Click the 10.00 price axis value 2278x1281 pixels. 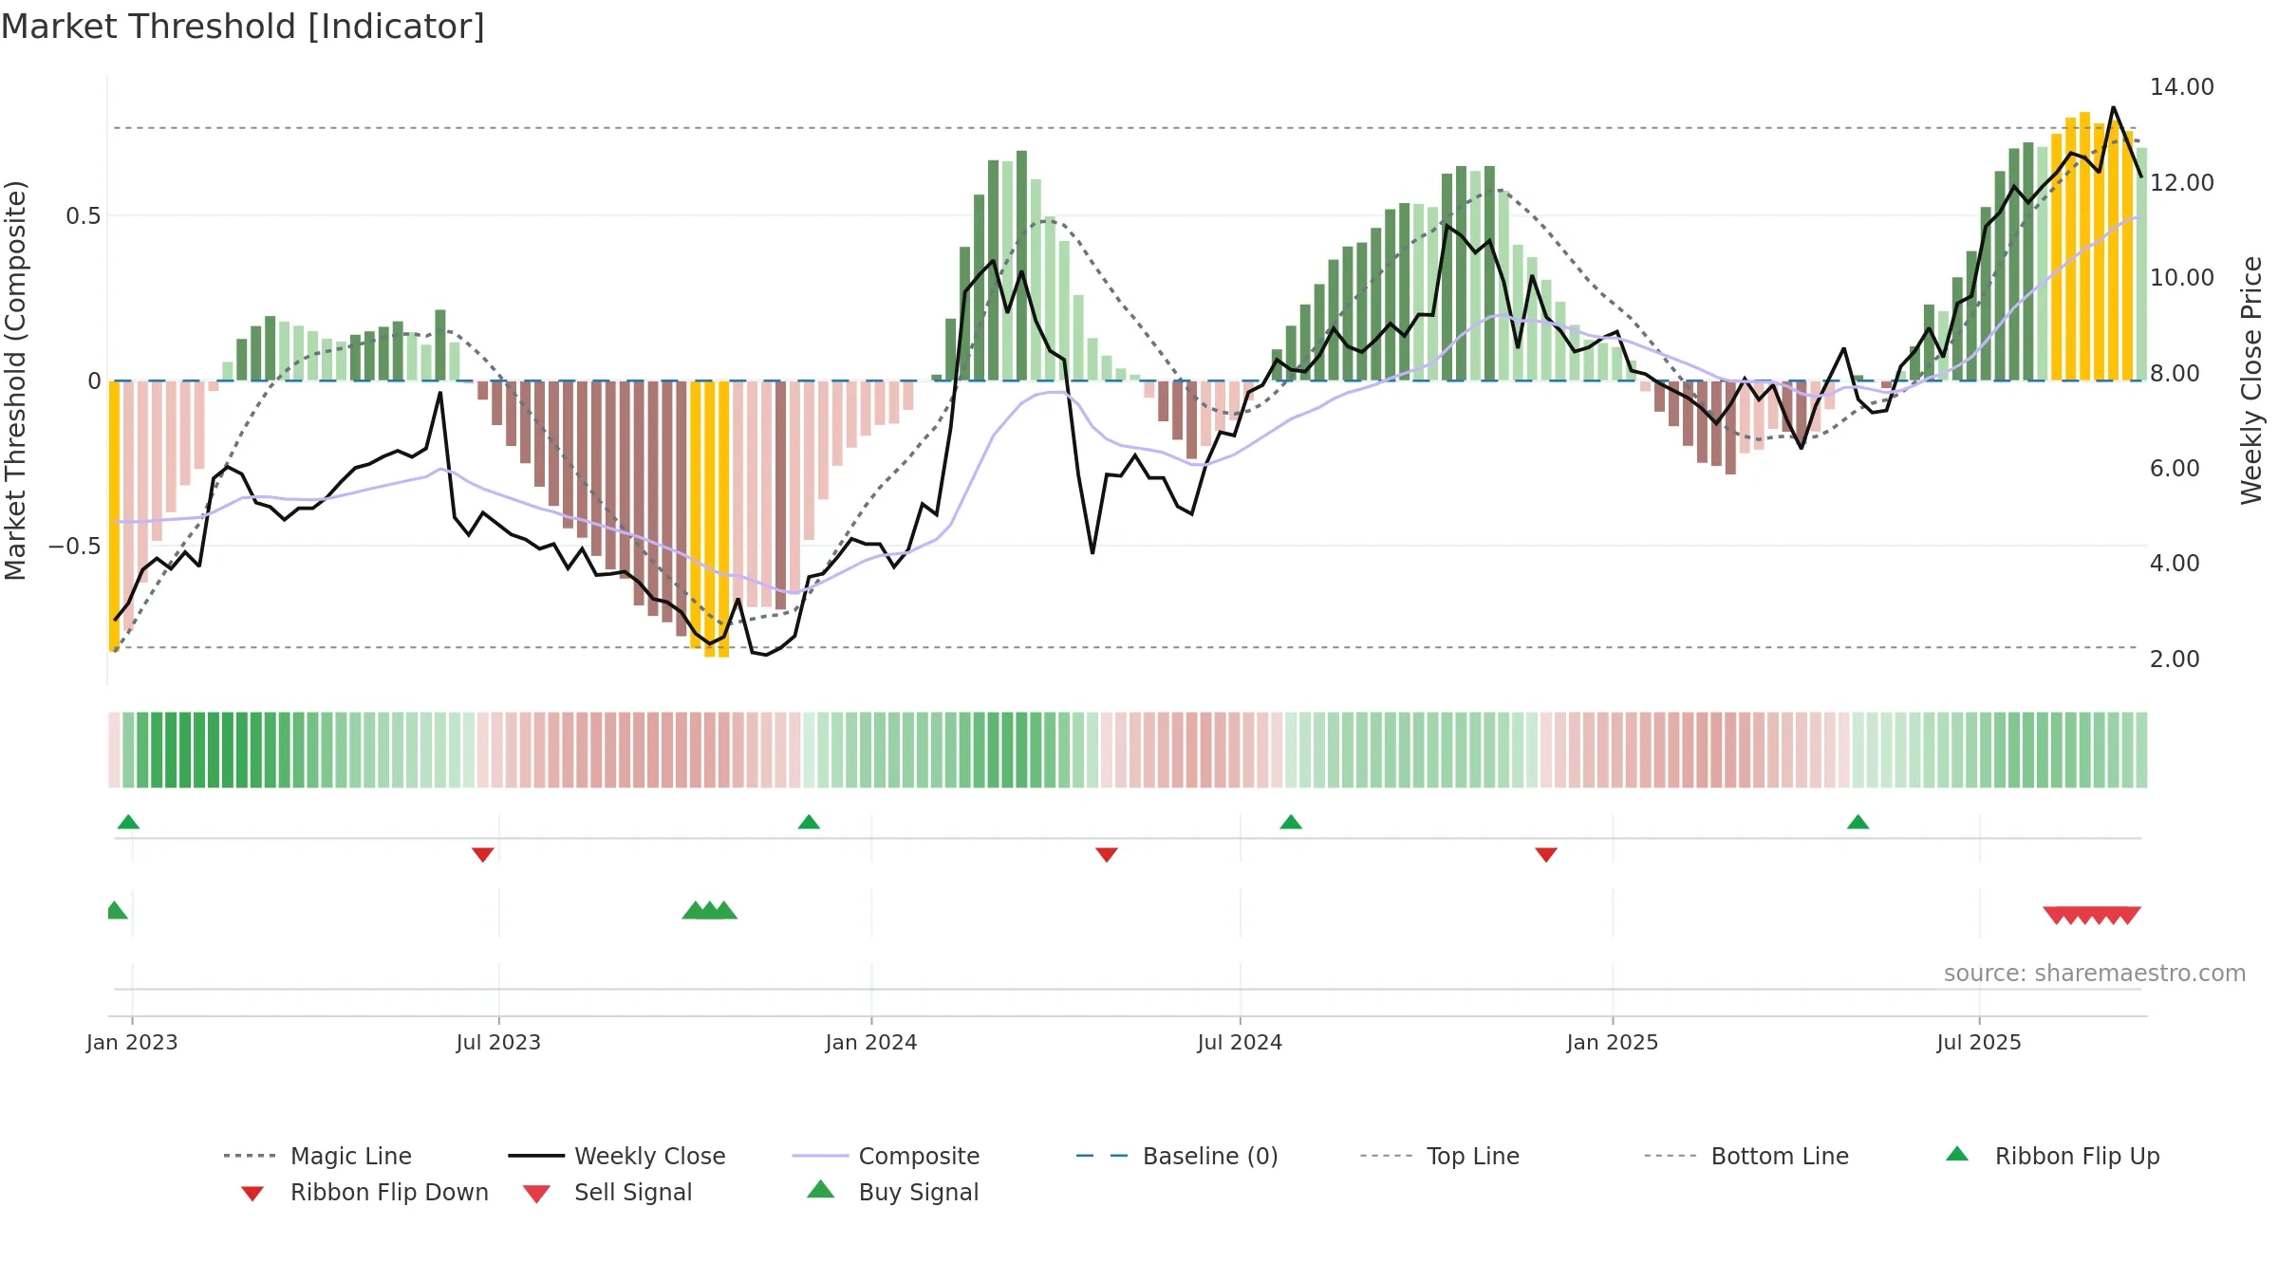tap(2182, 277)
